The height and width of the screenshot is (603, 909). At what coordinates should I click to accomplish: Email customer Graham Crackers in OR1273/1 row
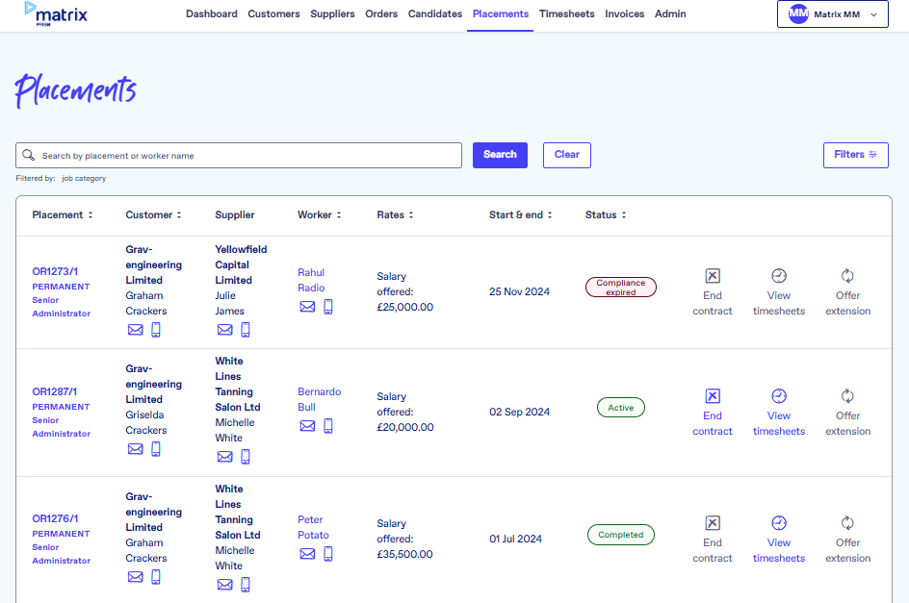pyautogui.click(x=135, y=330)
